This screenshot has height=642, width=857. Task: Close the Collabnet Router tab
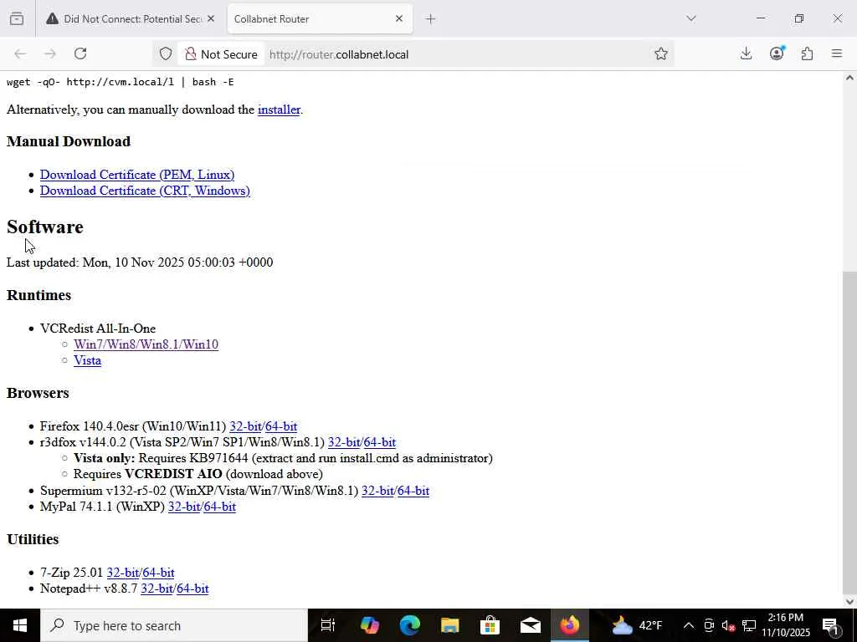click(399, 18)
